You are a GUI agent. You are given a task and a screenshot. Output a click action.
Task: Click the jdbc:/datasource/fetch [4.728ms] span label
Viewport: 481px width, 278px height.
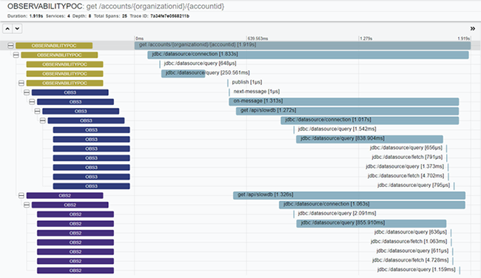(x=411, y=260)
